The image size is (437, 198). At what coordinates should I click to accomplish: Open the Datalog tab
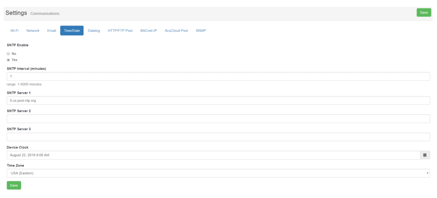tap(94, 31)
